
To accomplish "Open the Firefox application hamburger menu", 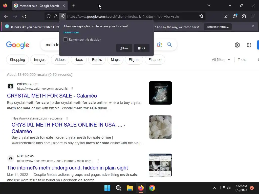I will pos(253,16).
